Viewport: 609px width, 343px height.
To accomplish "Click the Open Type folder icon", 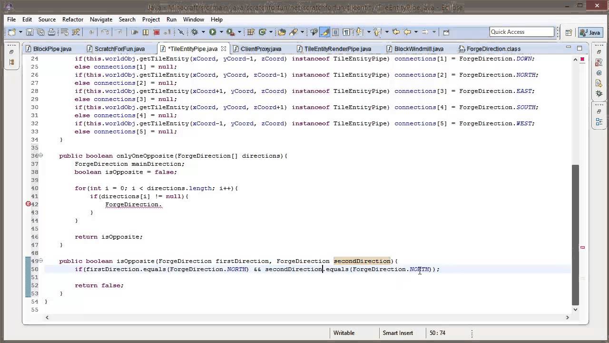I will click(282, 32).
